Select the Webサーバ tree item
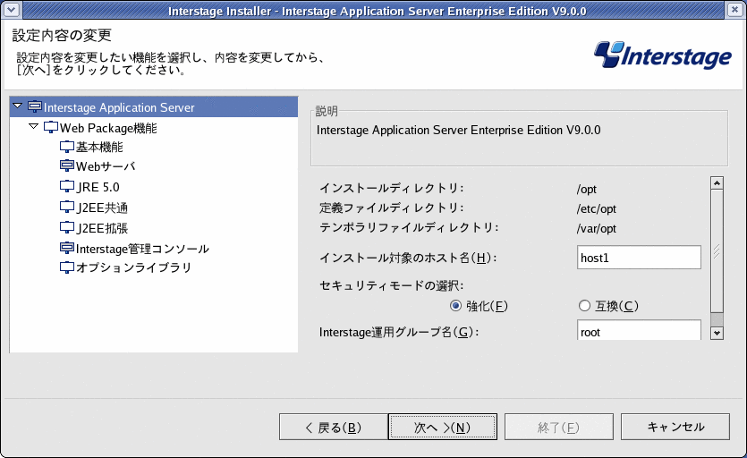747x458 pixels. [x=106, y=166]
